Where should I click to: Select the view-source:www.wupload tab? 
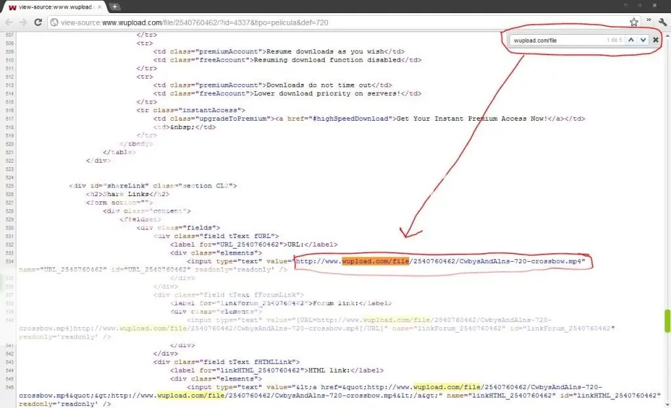coord(55,7)
